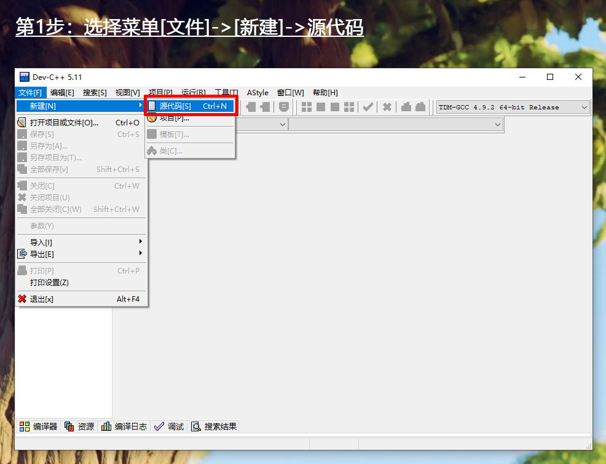
Task: Switch to the 调试 bottom tab
Action: (x=169, y=427)
